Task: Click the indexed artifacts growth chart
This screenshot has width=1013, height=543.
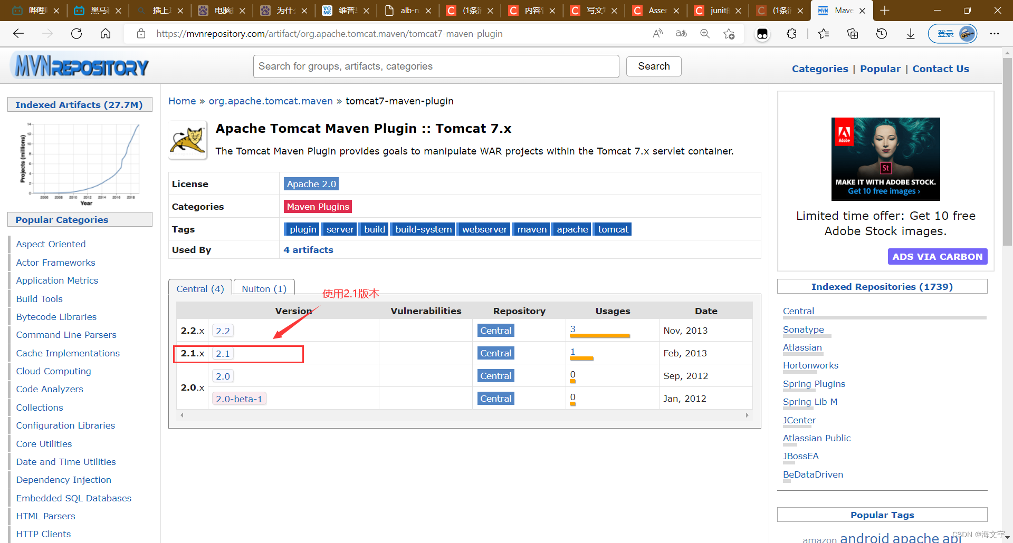Action: point(80,163)
